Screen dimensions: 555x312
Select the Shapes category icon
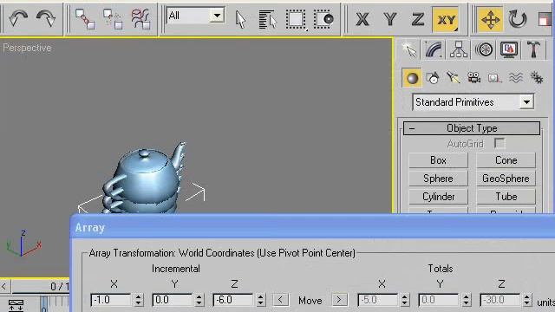click(433, 78)
